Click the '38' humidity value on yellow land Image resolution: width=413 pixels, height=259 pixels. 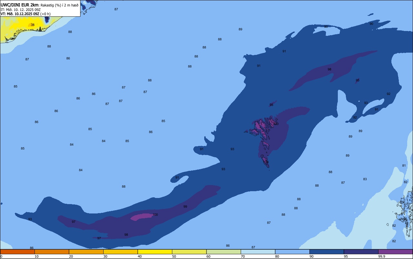pos(33,25)
